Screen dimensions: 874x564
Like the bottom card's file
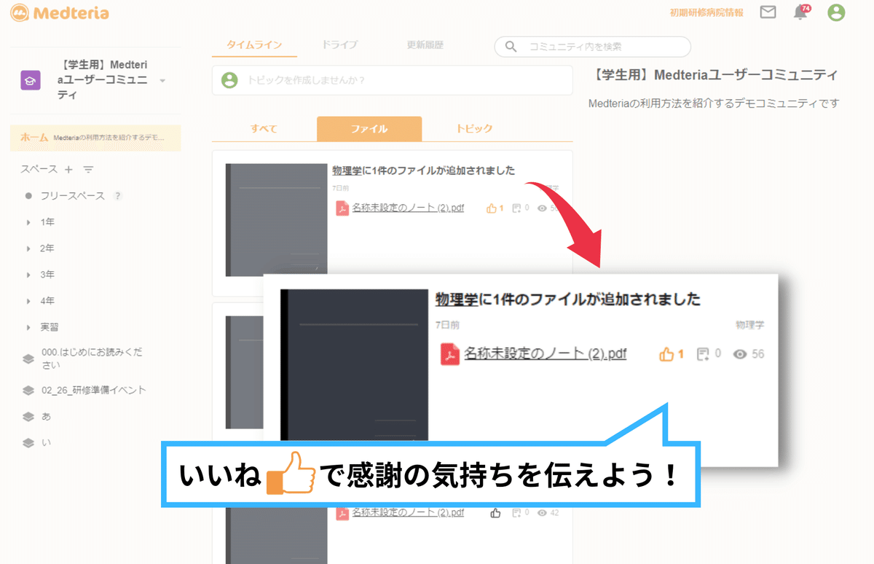tap(495, 513)
